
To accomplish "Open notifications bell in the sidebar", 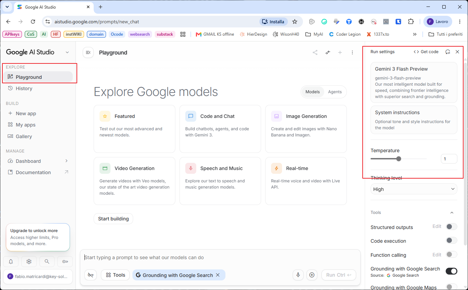I will [x=11, y=262].
